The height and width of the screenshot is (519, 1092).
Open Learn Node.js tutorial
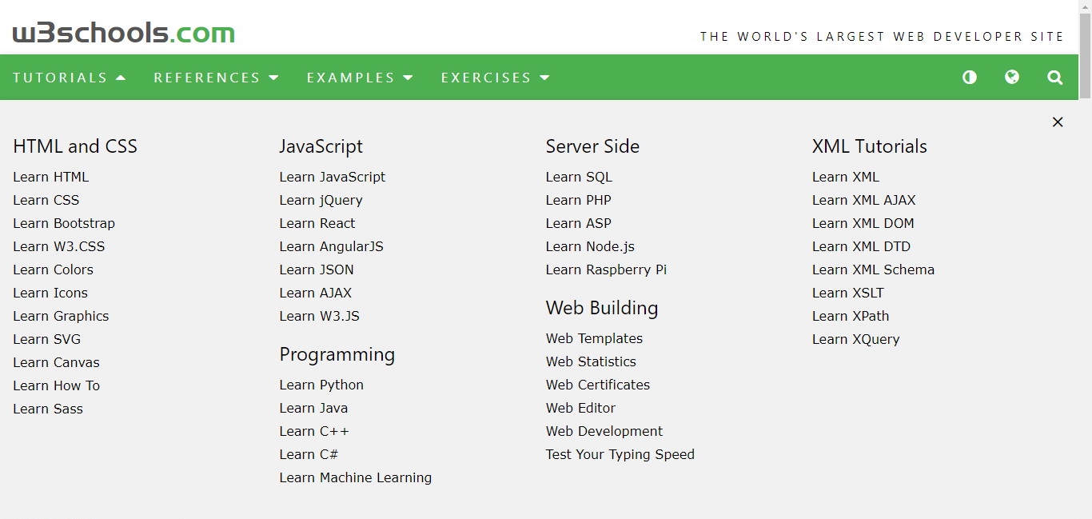pyautogui.click(x=590, y=246)
